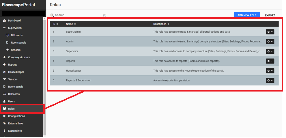Viewport: 286px width, 138px height.
Task: Click the Add New Role button
Action: [247, 15]
